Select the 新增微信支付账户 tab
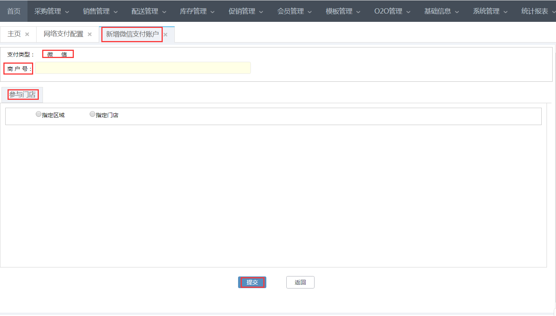556x316 pixels. pyautogui.click(x=132, y=34)
